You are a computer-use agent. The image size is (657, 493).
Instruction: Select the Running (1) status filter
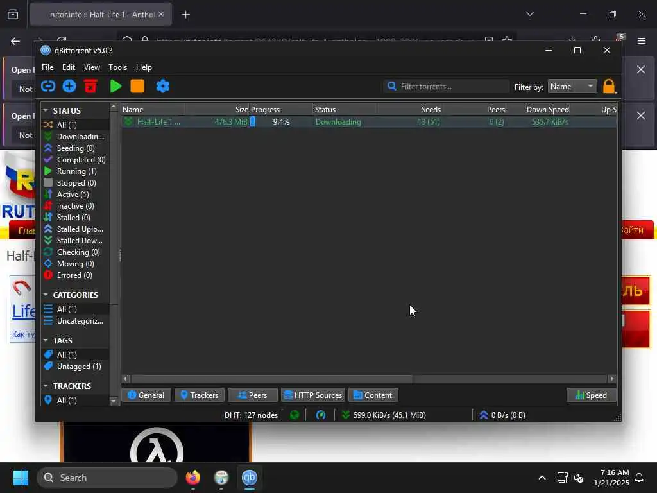click(x=76, y=171)
